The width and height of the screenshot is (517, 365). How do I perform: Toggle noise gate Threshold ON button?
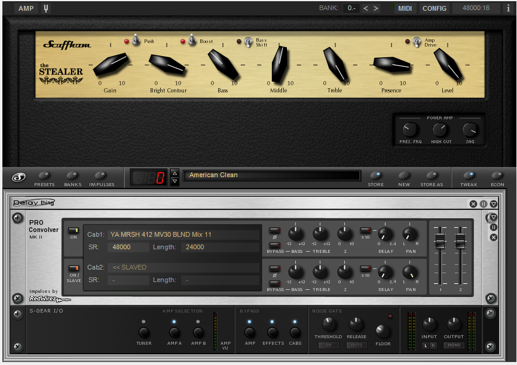click(x=328, y=345)
